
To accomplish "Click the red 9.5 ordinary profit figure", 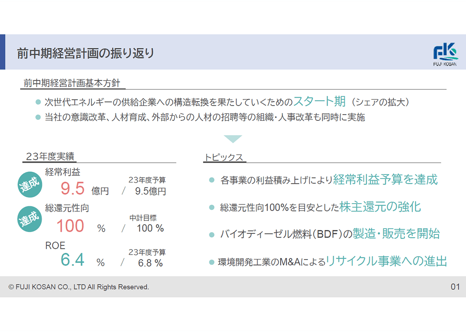I will 73,189.
